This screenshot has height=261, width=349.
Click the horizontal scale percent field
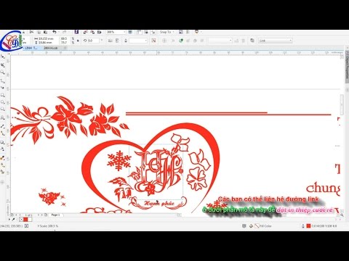(64, 38)
